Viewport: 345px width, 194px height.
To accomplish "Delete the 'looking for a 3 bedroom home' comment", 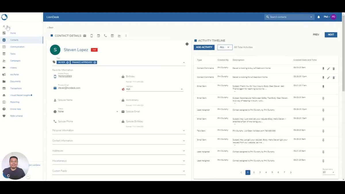I will (334, 78).
